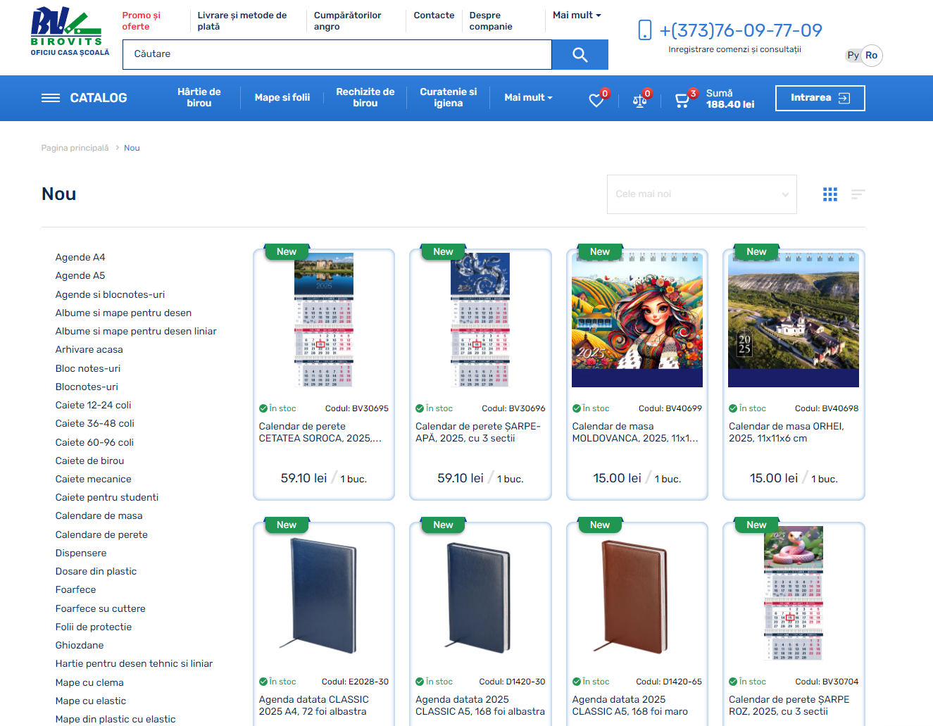Expand blue bar 'Mai mult' menu
The height and width of the screenshot is (726, 933).
528,98
